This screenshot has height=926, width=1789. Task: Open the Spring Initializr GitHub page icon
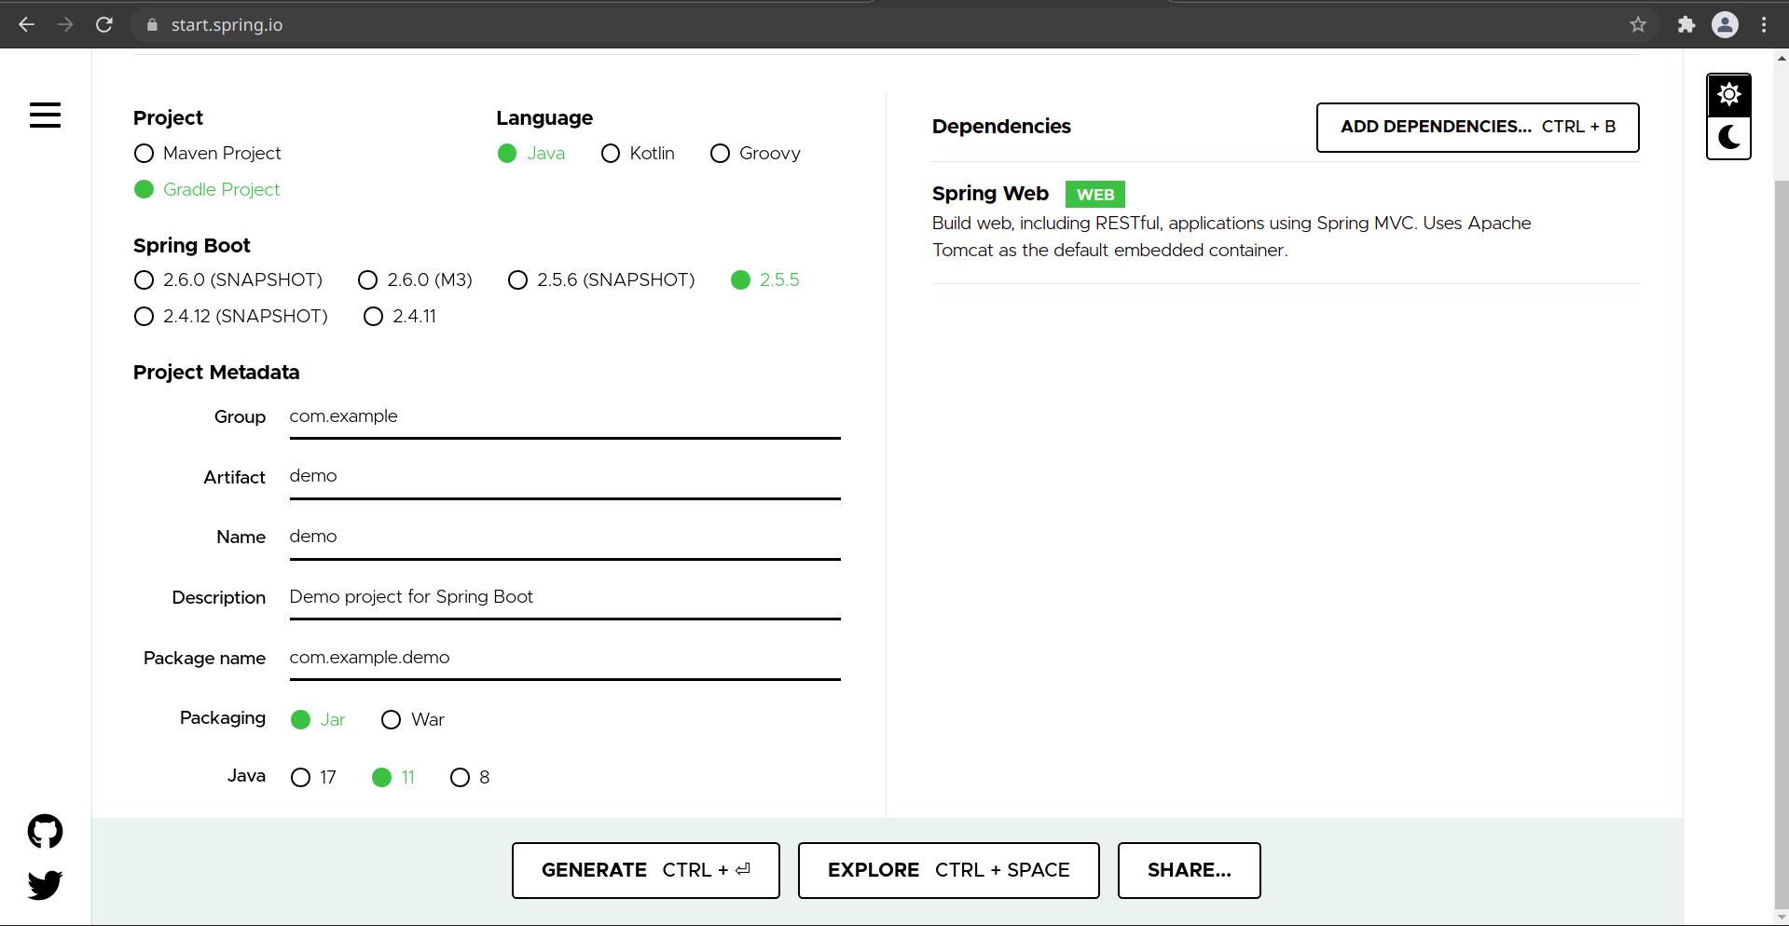pos(45,831)
